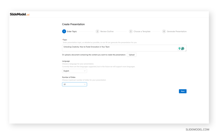Image resolution: width=218 pixels, height=135 pixels.
Task: Select the Enter Topic step label
Action: click(72, 31)
